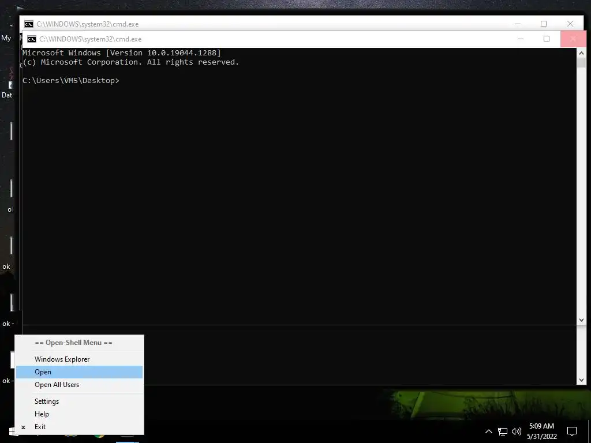Click the Windows Start button
This screenshot has height=443, width=591.
click(12, 431)
